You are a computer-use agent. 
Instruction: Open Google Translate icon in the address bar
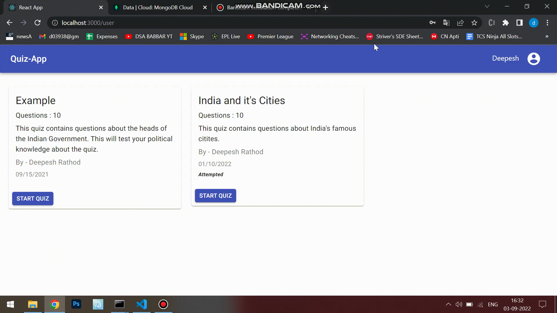pyautogui.click(x=446, y=23)
